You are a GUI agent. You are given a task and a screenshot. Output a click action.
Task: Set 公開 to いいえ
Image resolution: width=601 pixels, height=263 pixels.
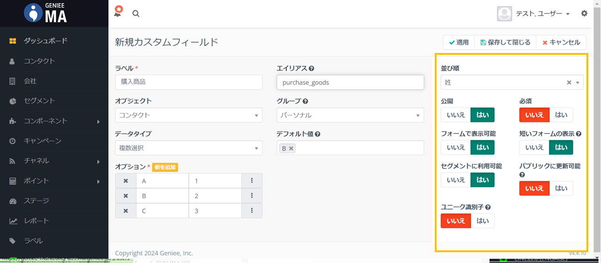(455, 115)
